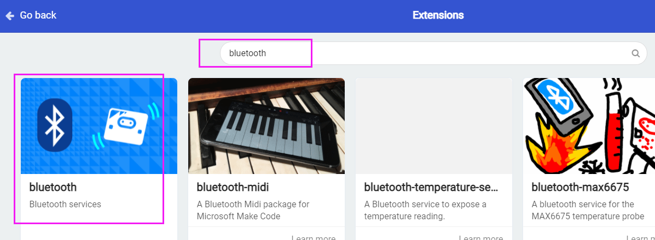Click the Go back arrow icon
Viewport: 655px width, 240px height.
pyautogui.click(x=10, y=16)
